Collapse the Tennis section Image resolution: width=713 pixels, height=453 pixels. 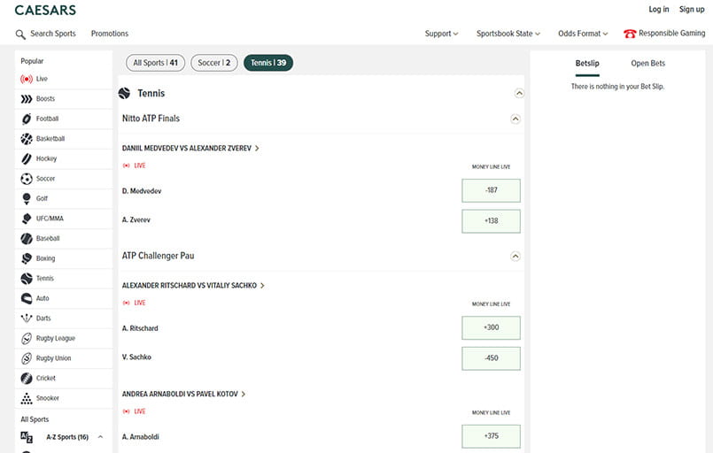pos(519,93)
